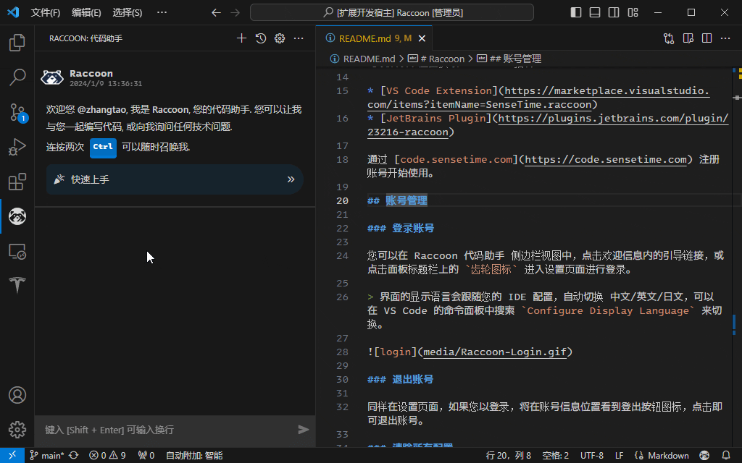Open more actions in Raccoon panel header
The width and height of the screenshot is (742, 463).
pos(299,38)
